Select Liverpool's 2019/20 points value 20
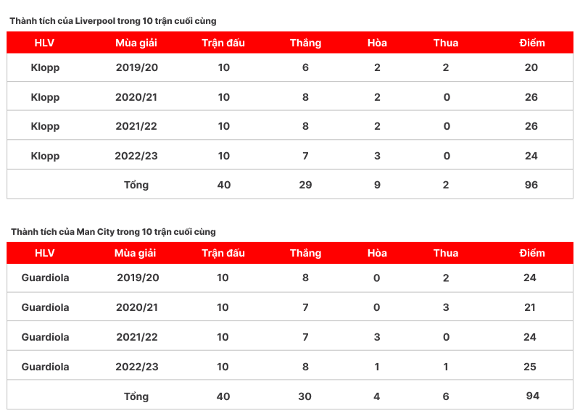 point(531,67)
